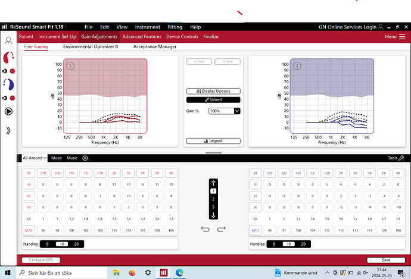
Task: Open File Explorer on the taskbar
Action: (116, 272)
